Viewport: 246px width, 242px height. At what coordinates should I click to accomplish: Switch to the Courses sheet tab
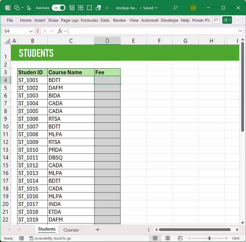pyautogui.click(x=71, y=230)
